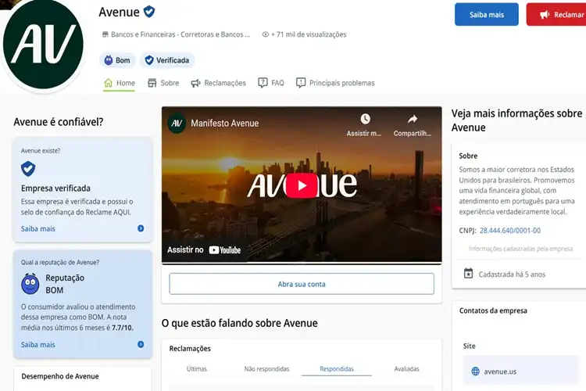Click the Sobre tab store icon
586x391 pixels.
(x=152, y=83)
